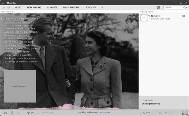Select the PODCASTS tab
The width and height of the screenshot is (189, 116).
point(91,8)
